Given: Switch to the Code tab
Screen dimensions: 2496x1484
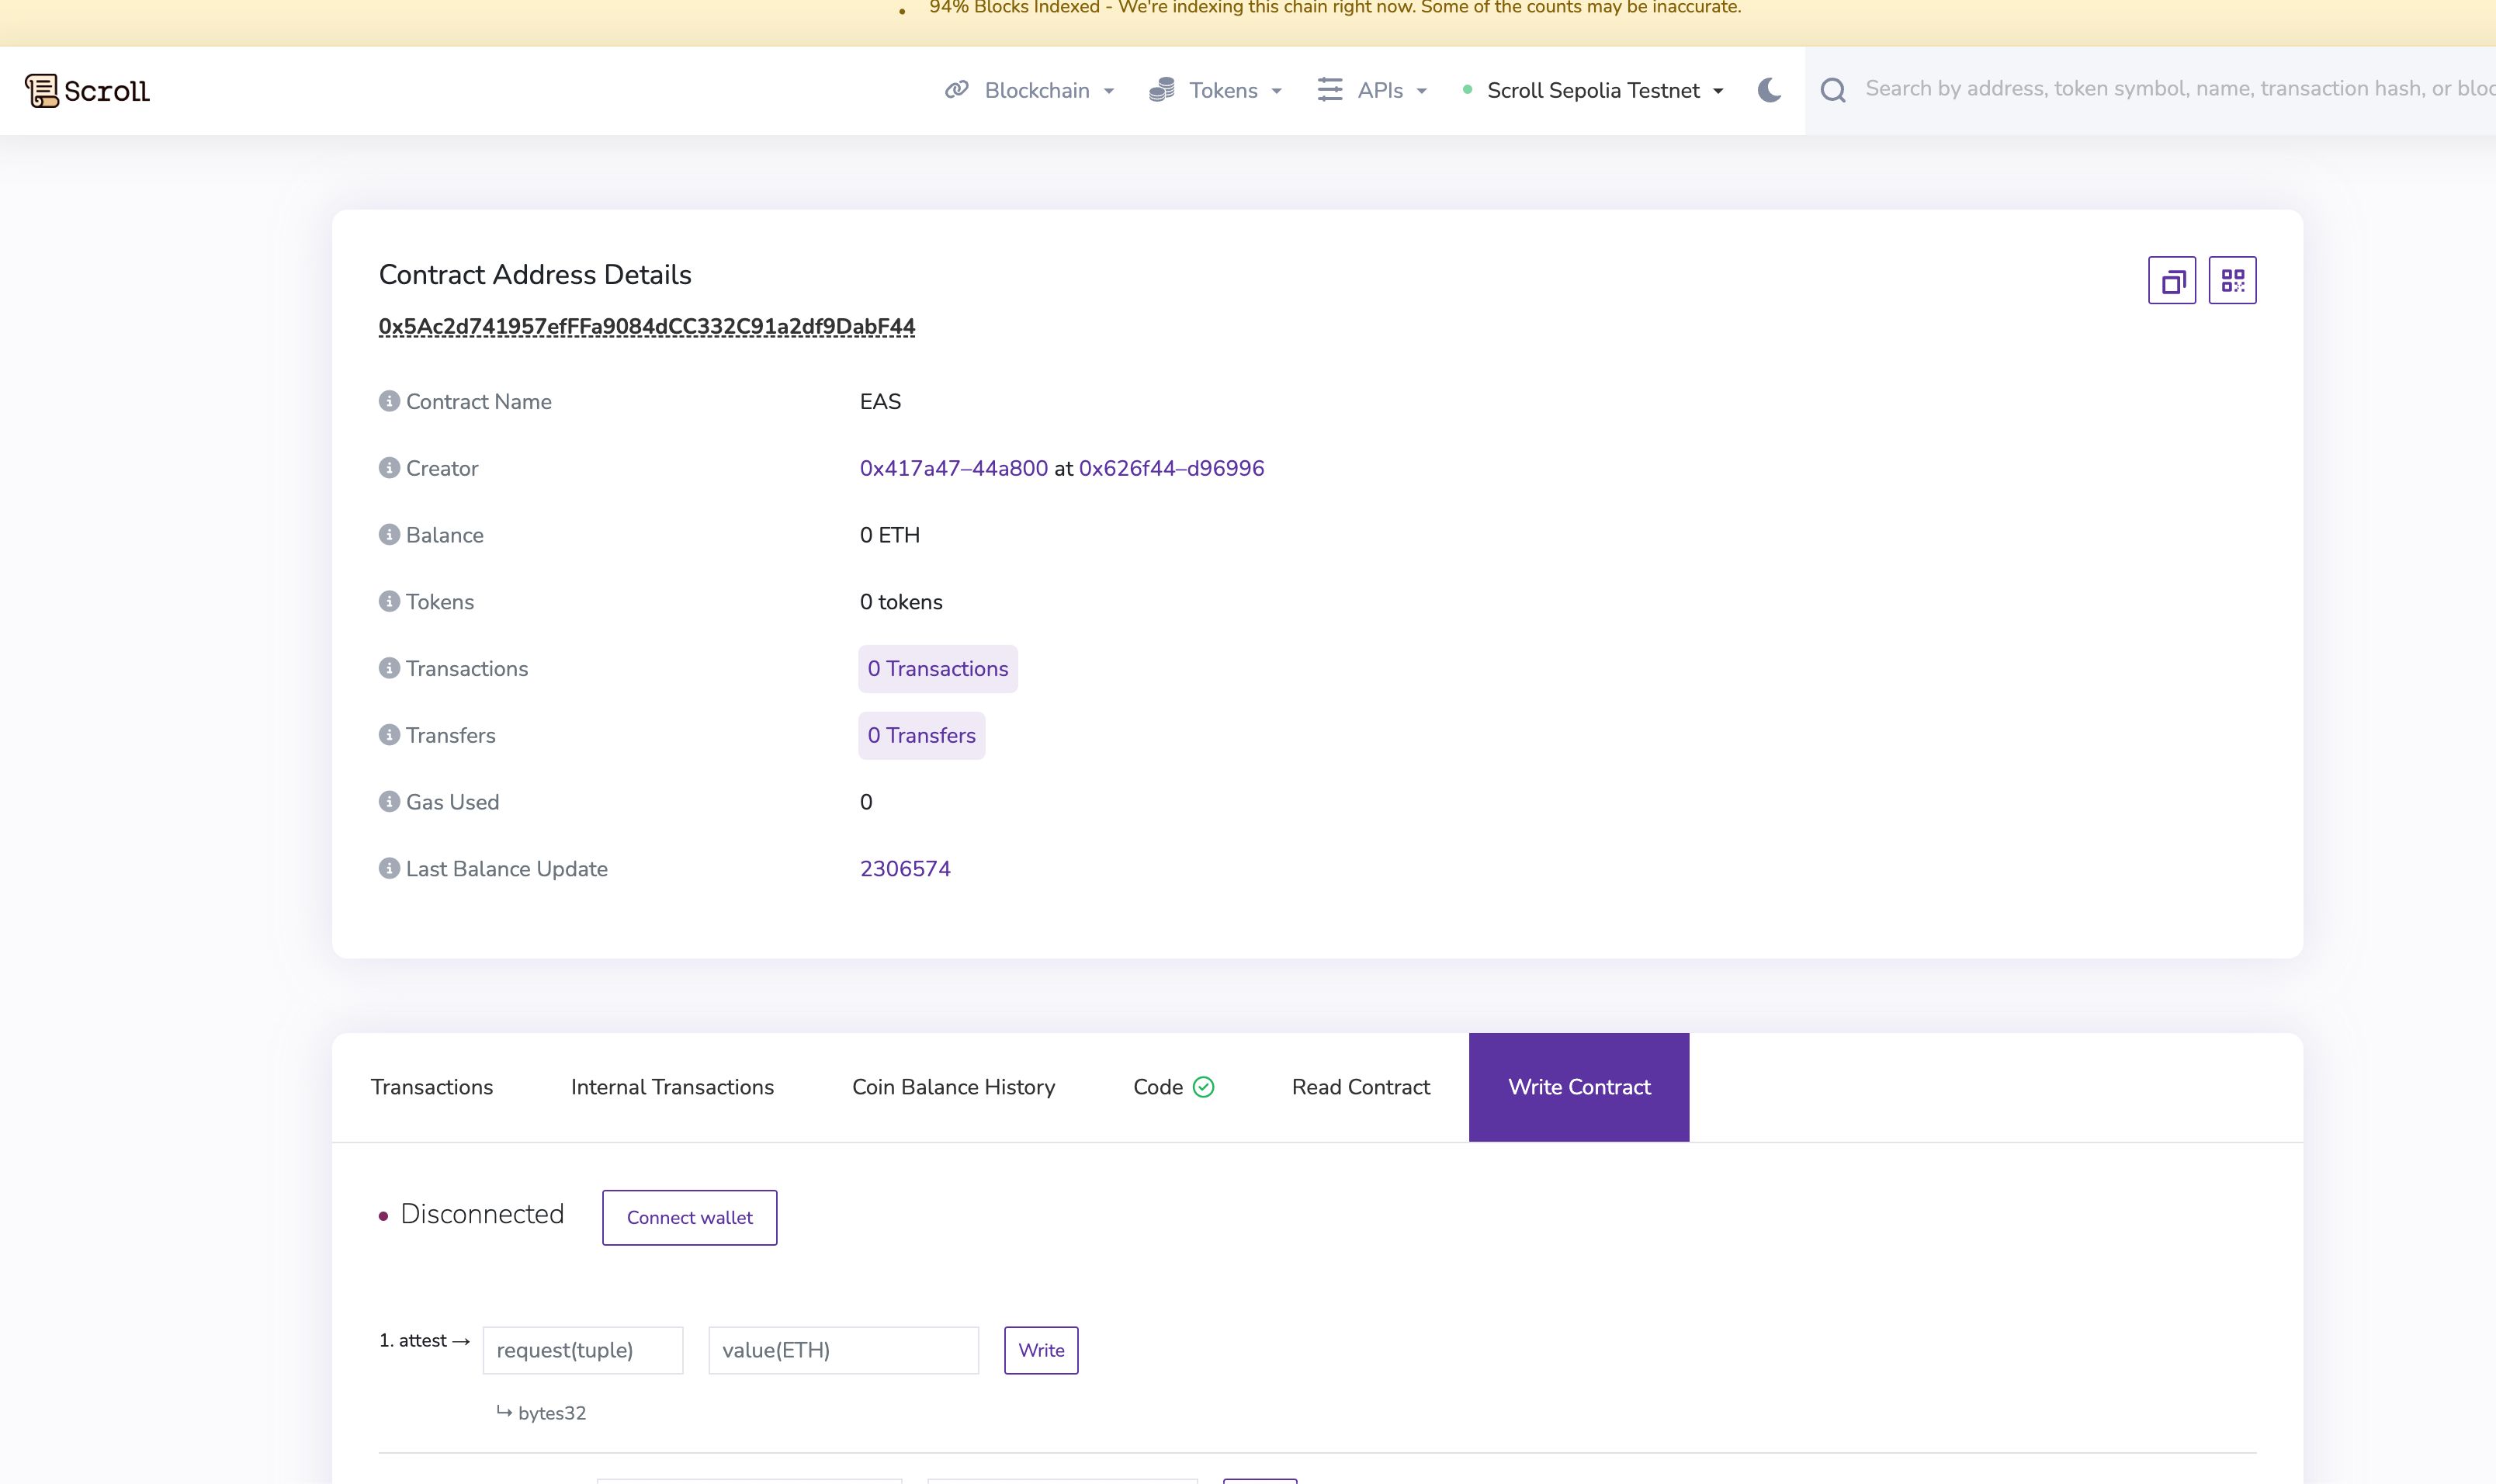Looking at the screenshot, I should (1173, 1087).
